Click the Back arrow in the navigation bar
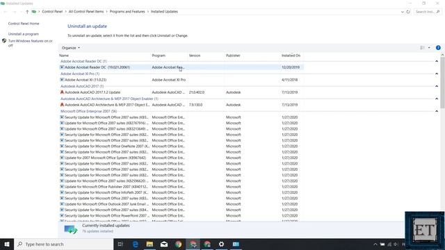Screen dimensions: 445x250 [6, 12]
